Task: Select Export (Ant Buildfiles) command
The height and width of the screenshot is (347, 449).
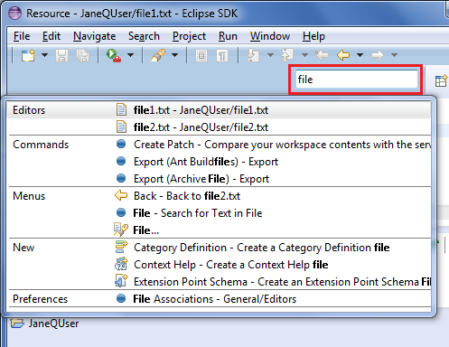Action: (x=220, y=162)
